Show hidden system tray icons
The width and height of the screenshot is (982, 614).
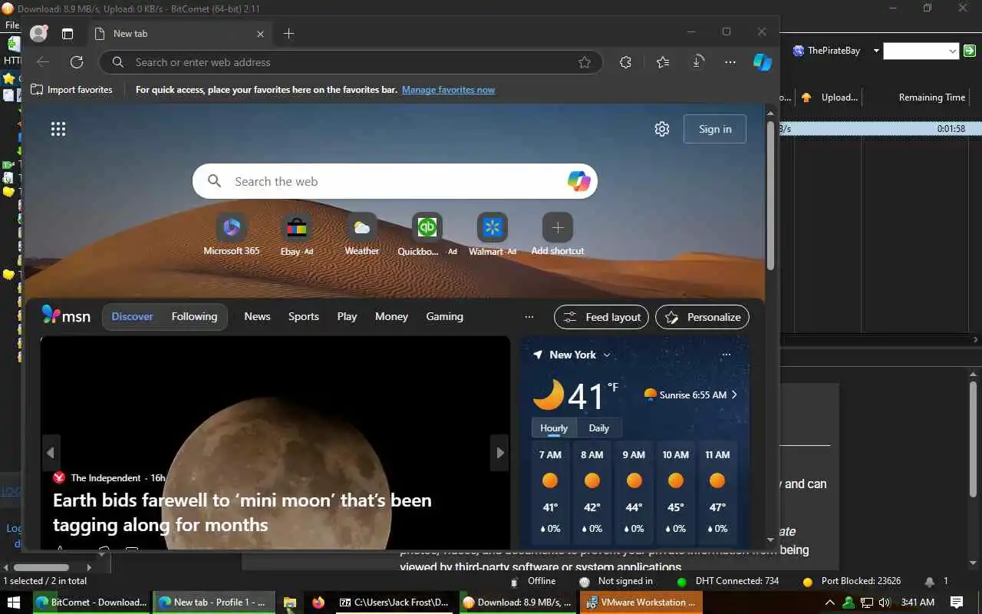tap(829, 602)
